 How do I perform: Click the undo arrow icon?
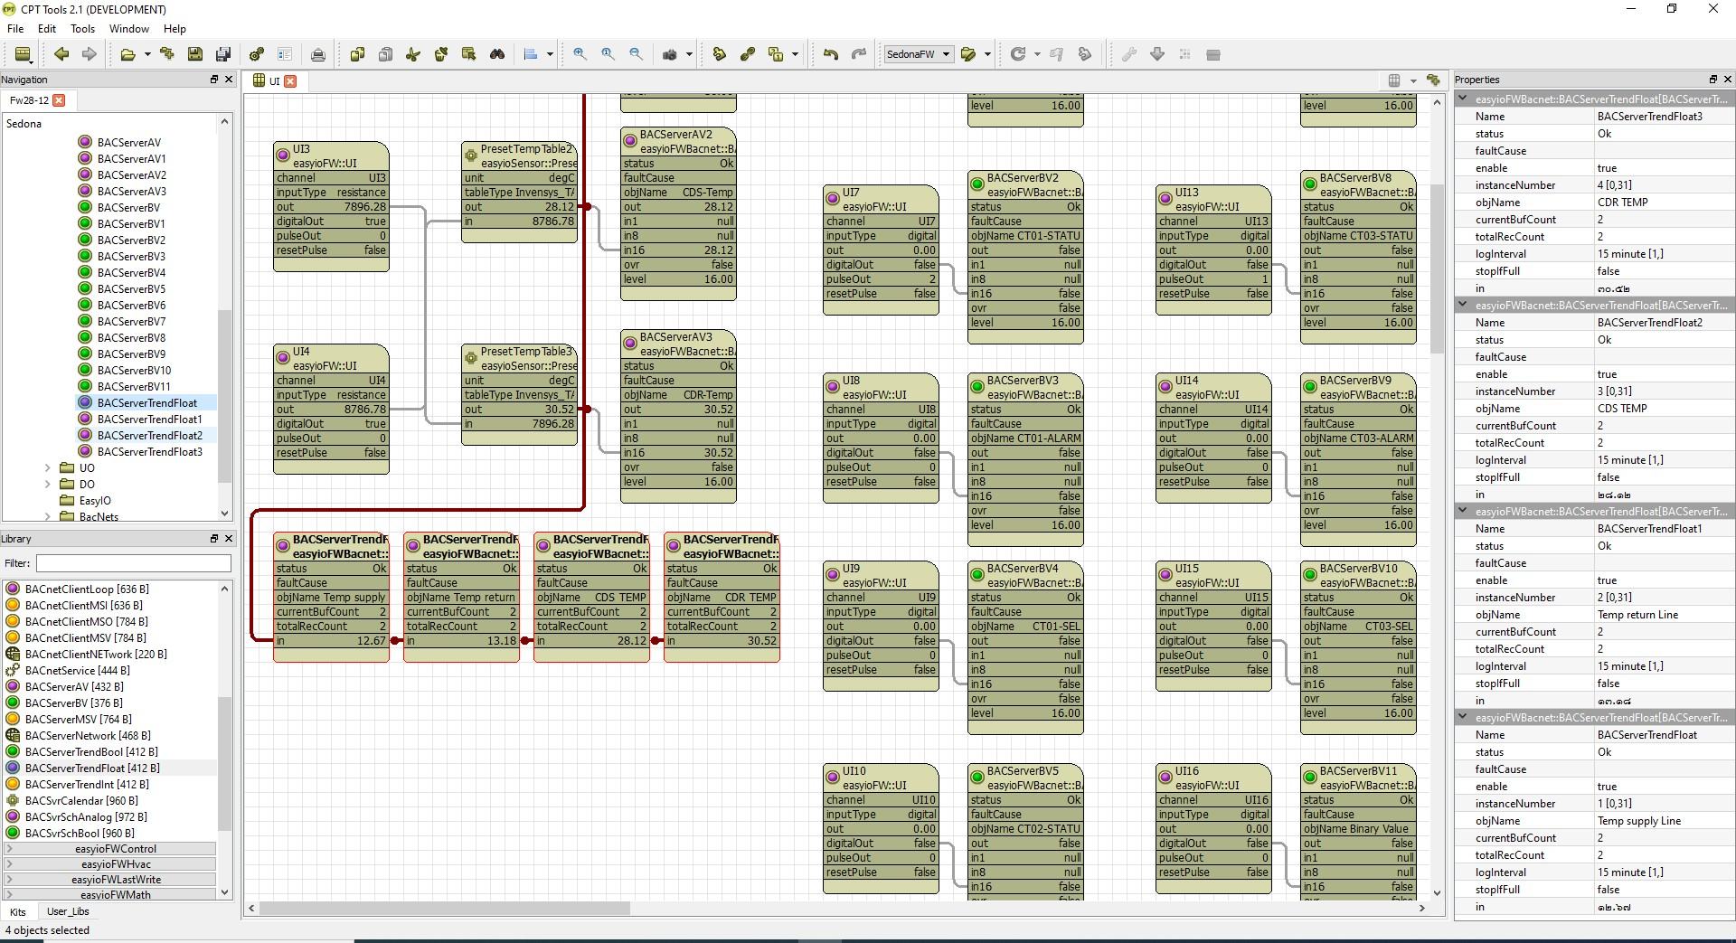click(x=830, y=54)
